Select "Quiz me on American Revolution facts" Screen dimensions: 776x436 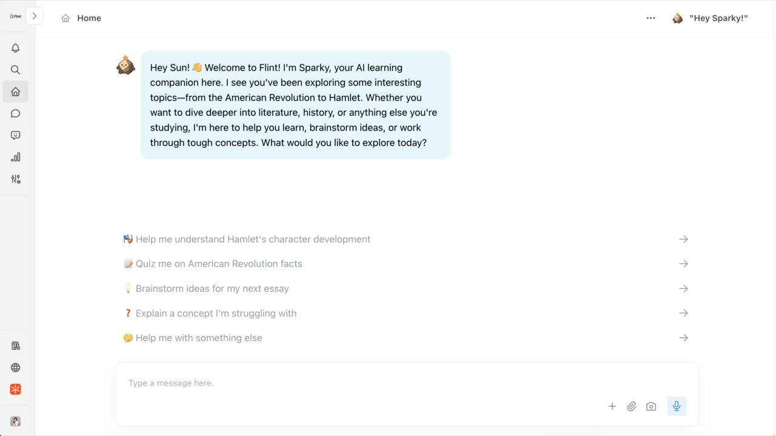pos(406,264)
